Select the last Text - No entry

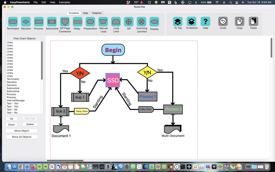[x=23, y=113]
